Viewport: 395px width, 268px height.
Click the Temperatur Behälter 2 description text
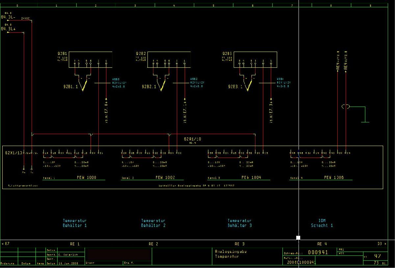pyautogui.click(x=153, y=223)
